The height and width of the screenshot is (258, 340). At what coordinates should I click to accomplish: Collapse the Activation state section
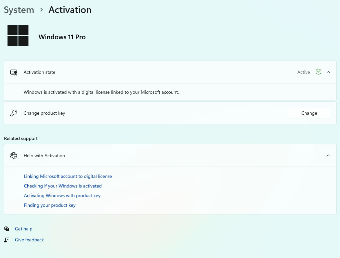coord(328,72)
